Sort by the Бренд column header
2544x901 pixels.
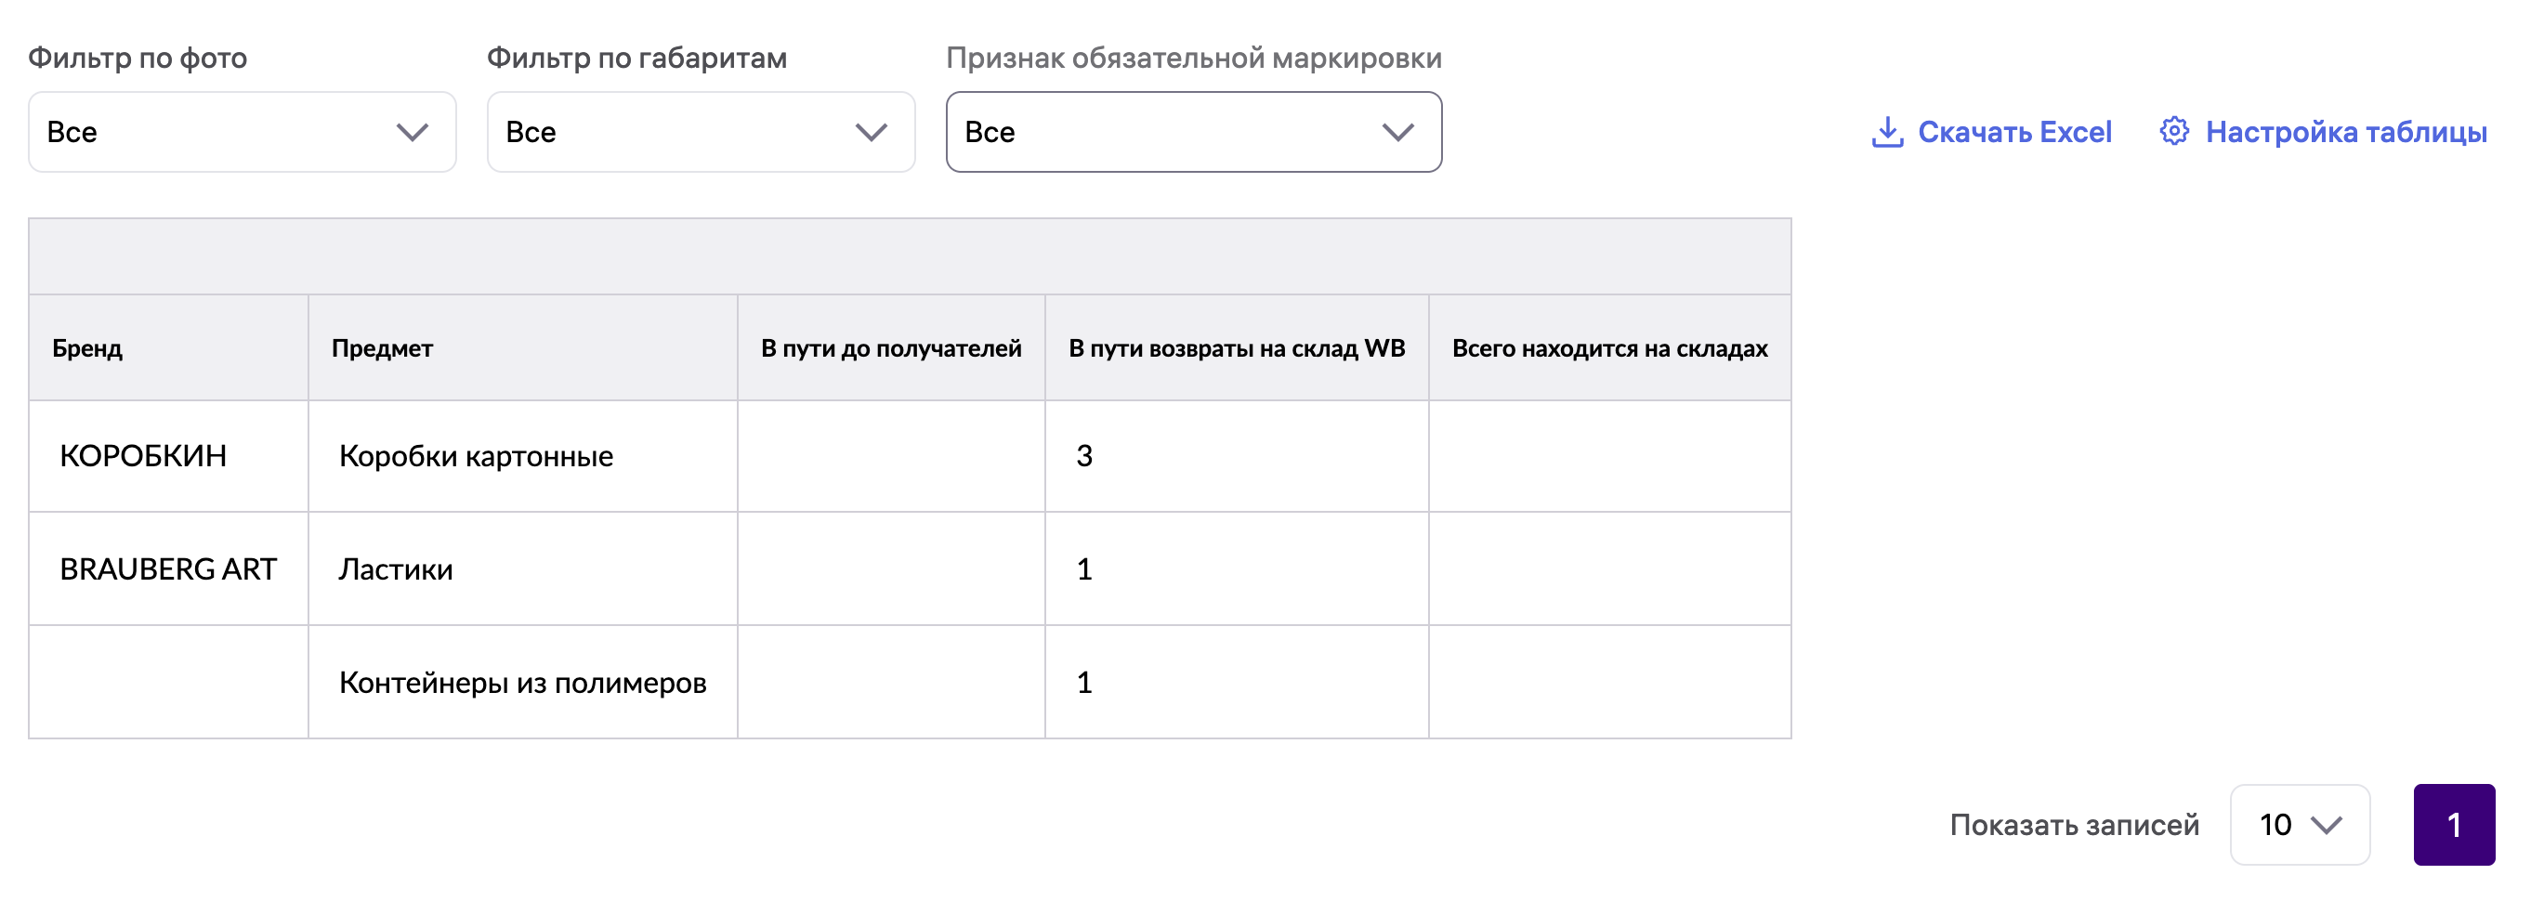click(x=87, y=348)
